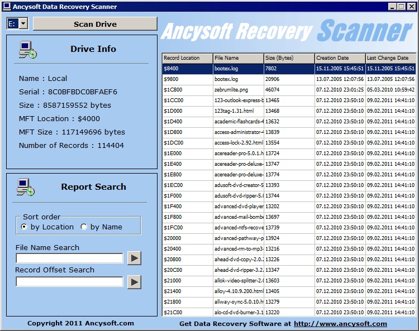
Task: Click the Report Search computer icon
Action: coord(26,188)
